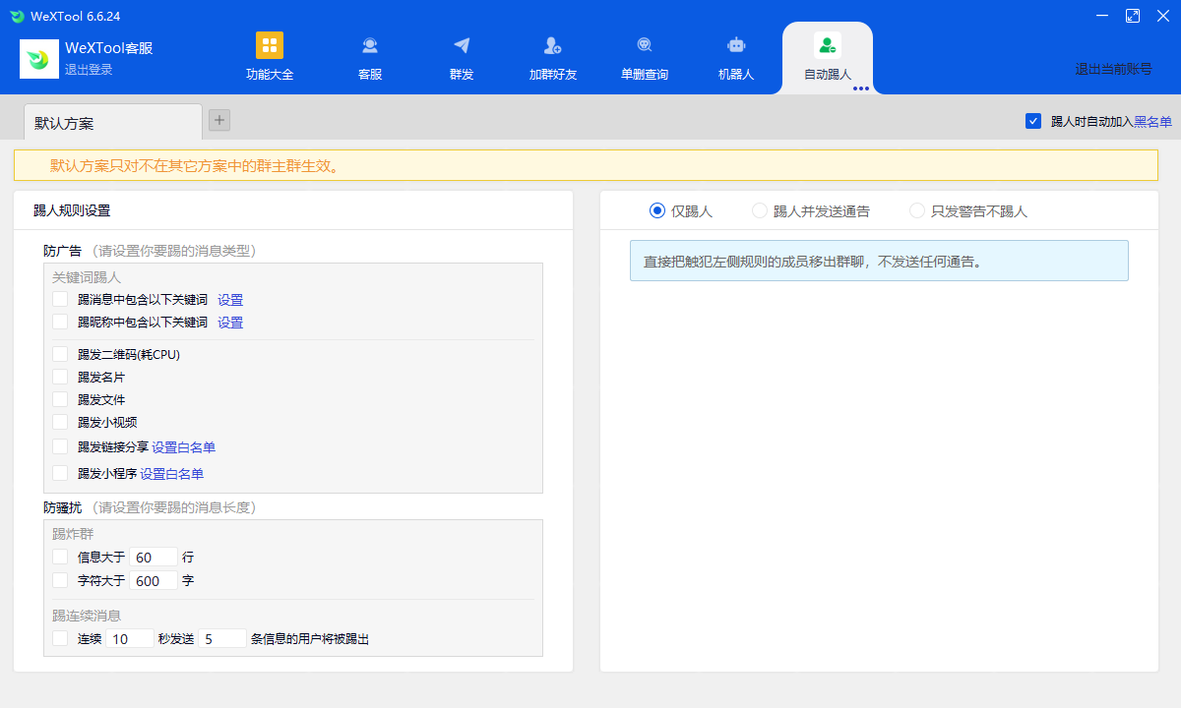Viewport: 1181px width, 708px height.
Task: Select the 加群好友 icon
Action: point(552,46)
